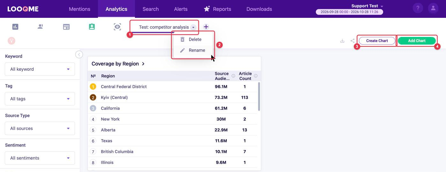446x172 pixels.
Task: Open the eye scan monitoring view
Action: click(x=117, y=27)
